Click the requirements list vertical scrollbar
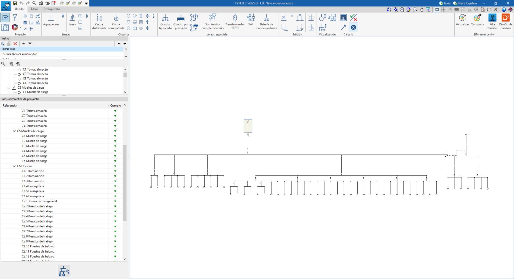This screenshot has height=279, width=514. coord(124,183)
